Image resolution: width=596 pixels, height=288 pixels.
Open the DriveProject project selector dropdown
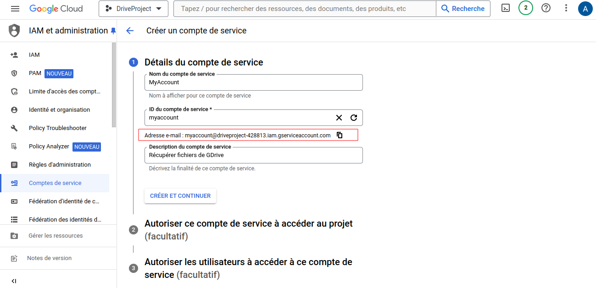pos(134,9)
